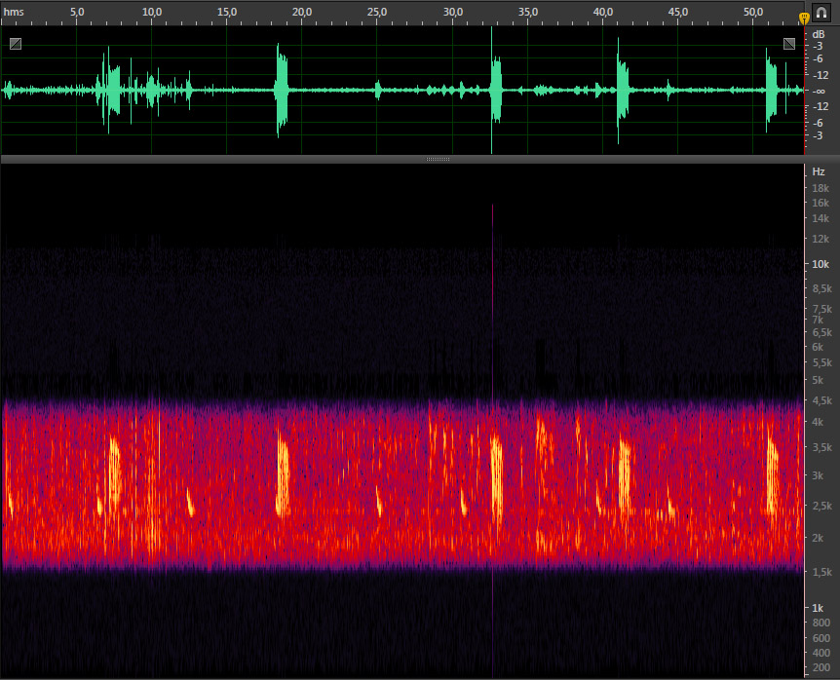
Task: Click the fade-out handle on the waveform
Action: click(789, 44)
